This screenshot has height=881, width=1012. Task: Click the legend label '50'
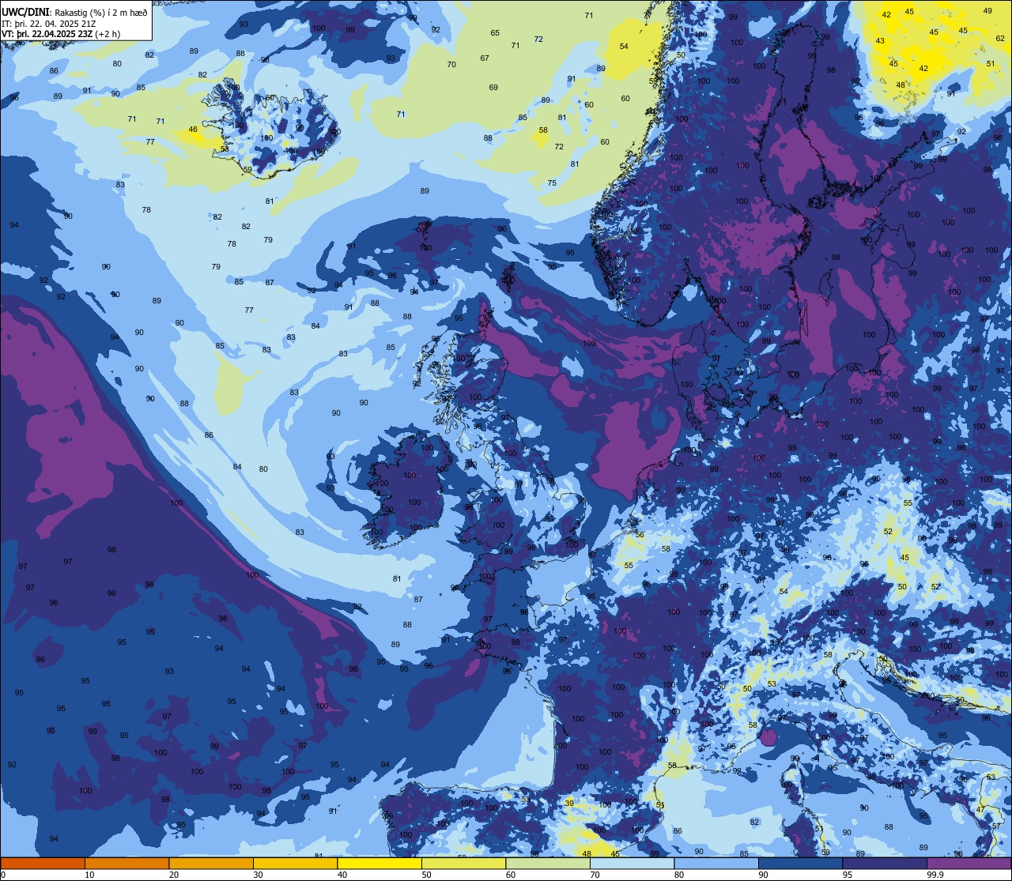426,874
